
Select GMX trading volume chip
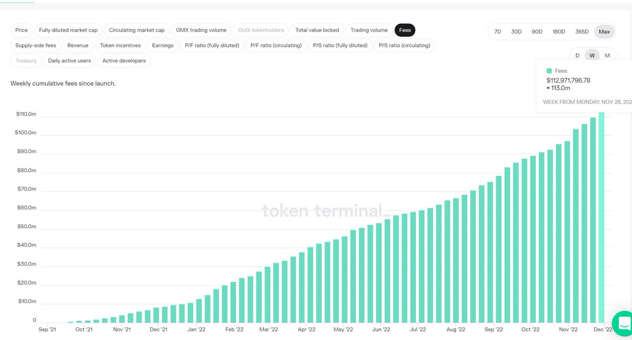pos(201,30)
